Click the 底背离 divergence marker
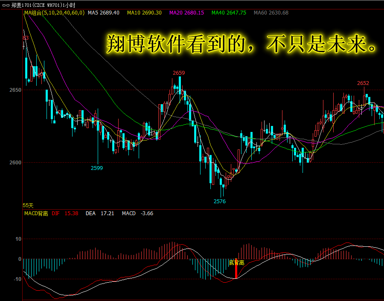 pyautogui.click(x=236, y=263)
